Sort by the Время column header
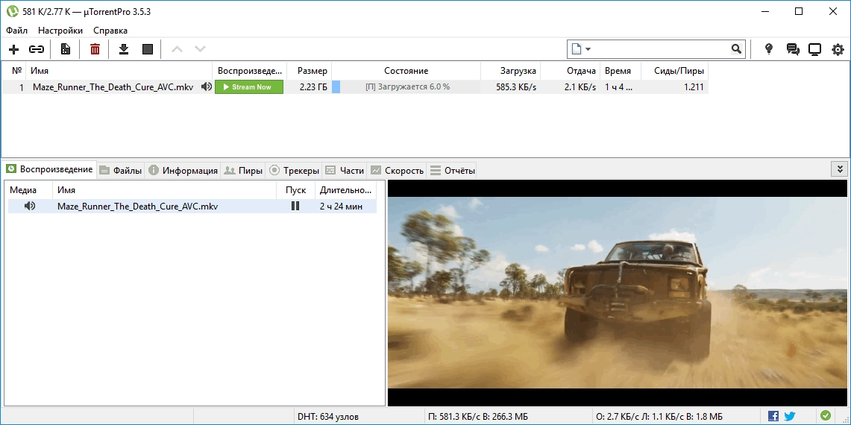851x425 pixels. (621, 71)
